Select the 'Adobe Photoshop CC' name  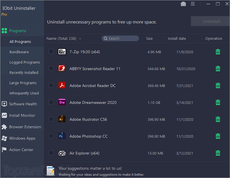(88, 136)
